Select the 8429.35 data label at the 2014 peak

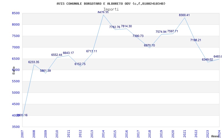click(103, 12)
